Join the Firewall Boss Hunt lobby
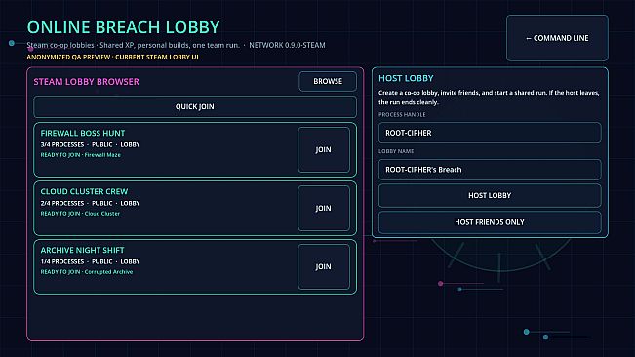The width and height of the screenshot is (635, 357). point(324,150)
